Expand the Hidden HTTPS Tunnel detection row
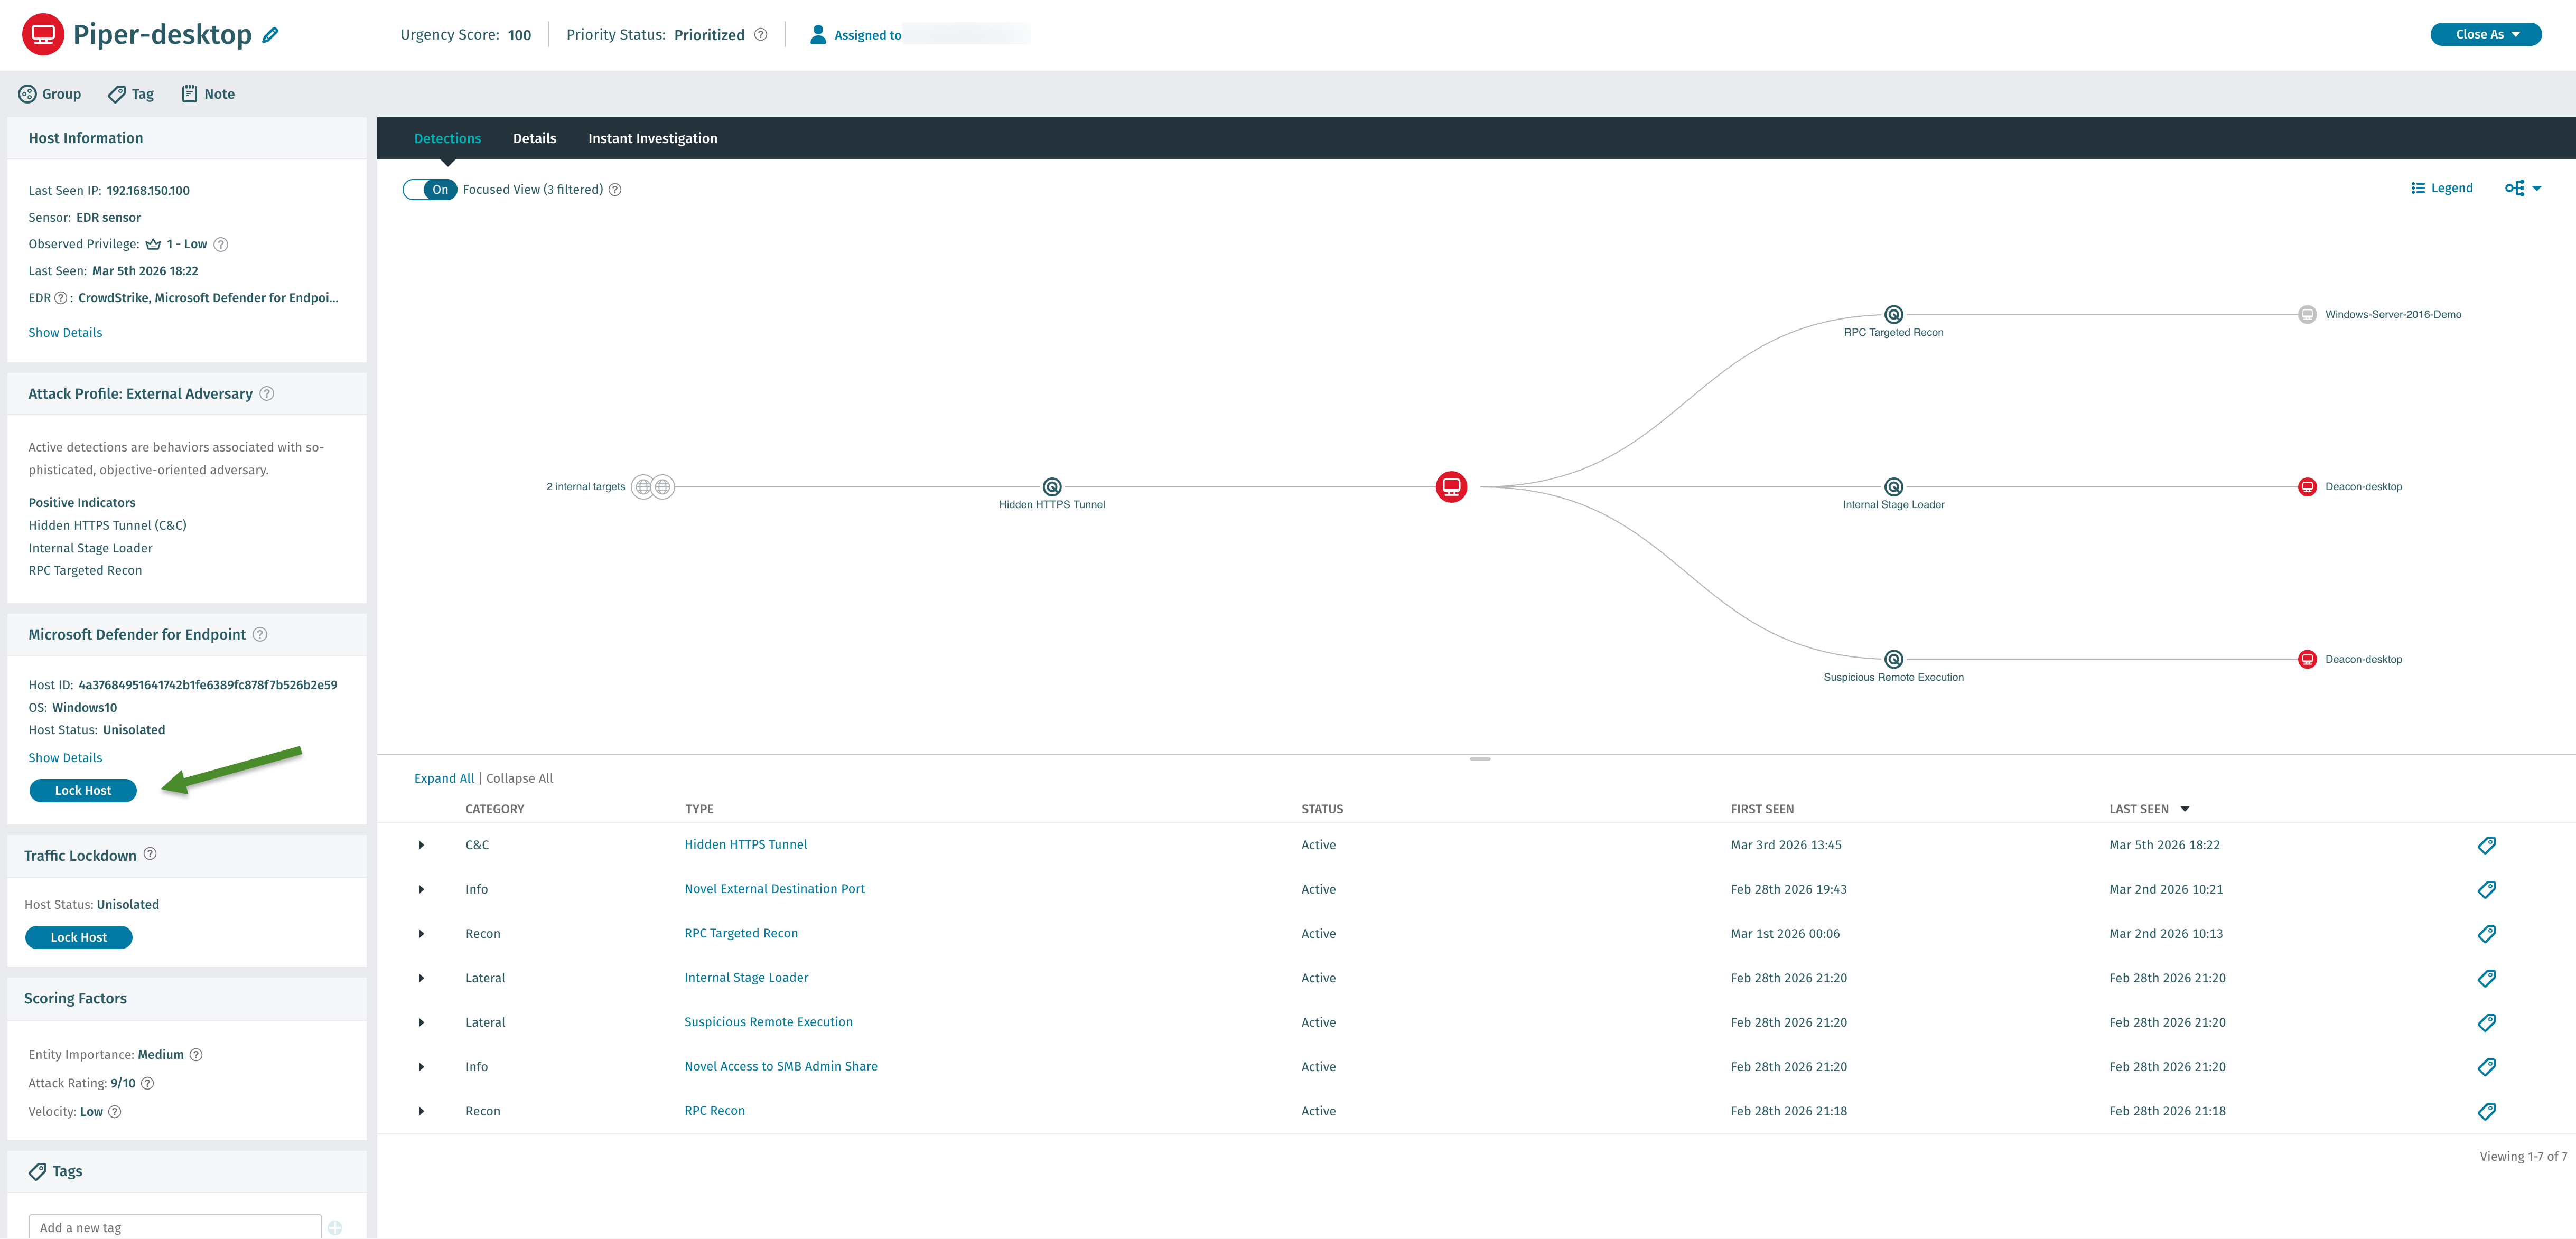 click(x=421, y=845)
